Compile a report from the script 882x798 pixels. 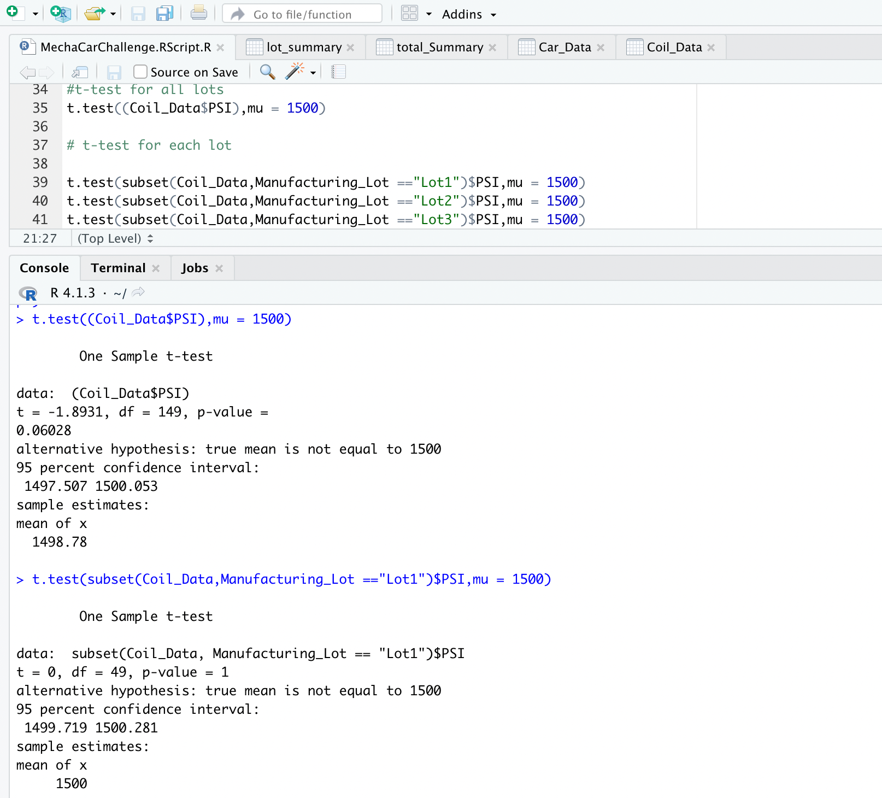coord(339,72)
